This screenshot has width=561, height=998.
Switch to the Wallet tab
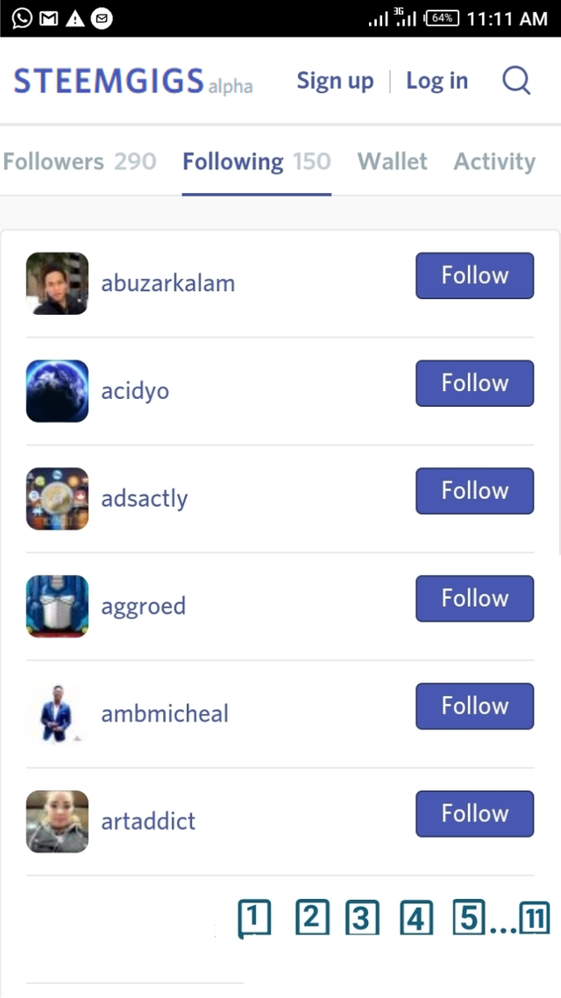pos(393,161)
